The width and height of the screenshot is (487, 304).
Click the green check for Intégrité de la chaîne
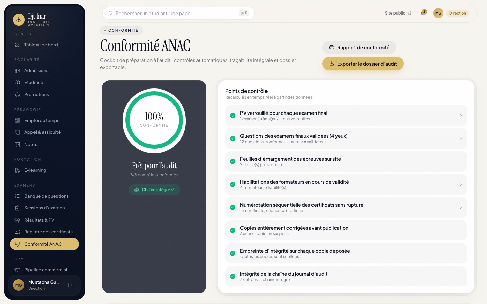click(233, 276)
